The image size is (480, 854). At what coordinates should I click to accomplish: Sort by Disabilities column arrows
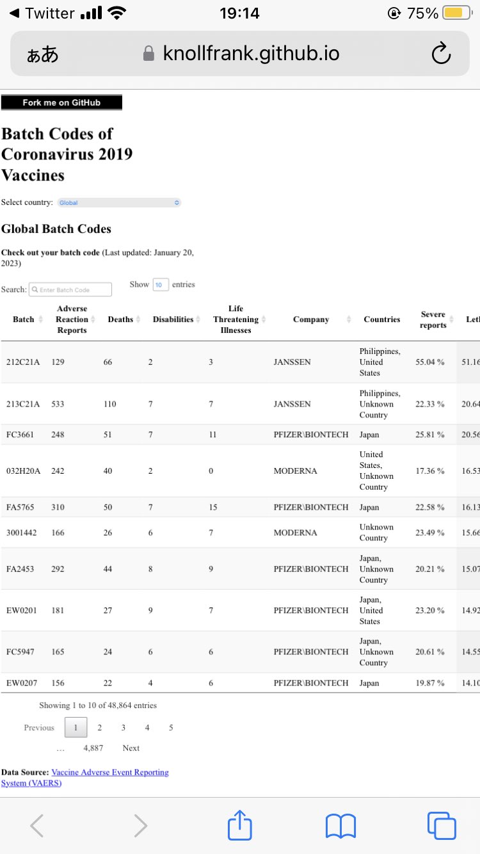click(x=198, y=319)
